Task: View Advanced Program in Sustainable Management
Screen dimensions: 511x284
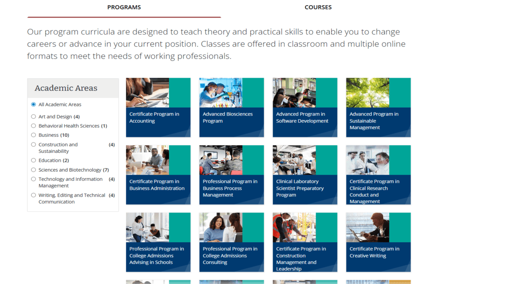Action: coord(378,107)
